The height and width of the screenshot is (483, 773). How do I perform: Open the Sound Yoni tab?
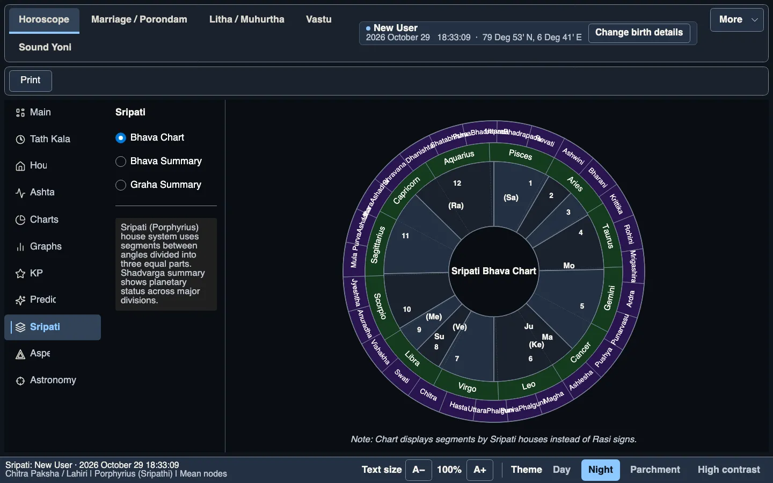(x=45, y=47)
